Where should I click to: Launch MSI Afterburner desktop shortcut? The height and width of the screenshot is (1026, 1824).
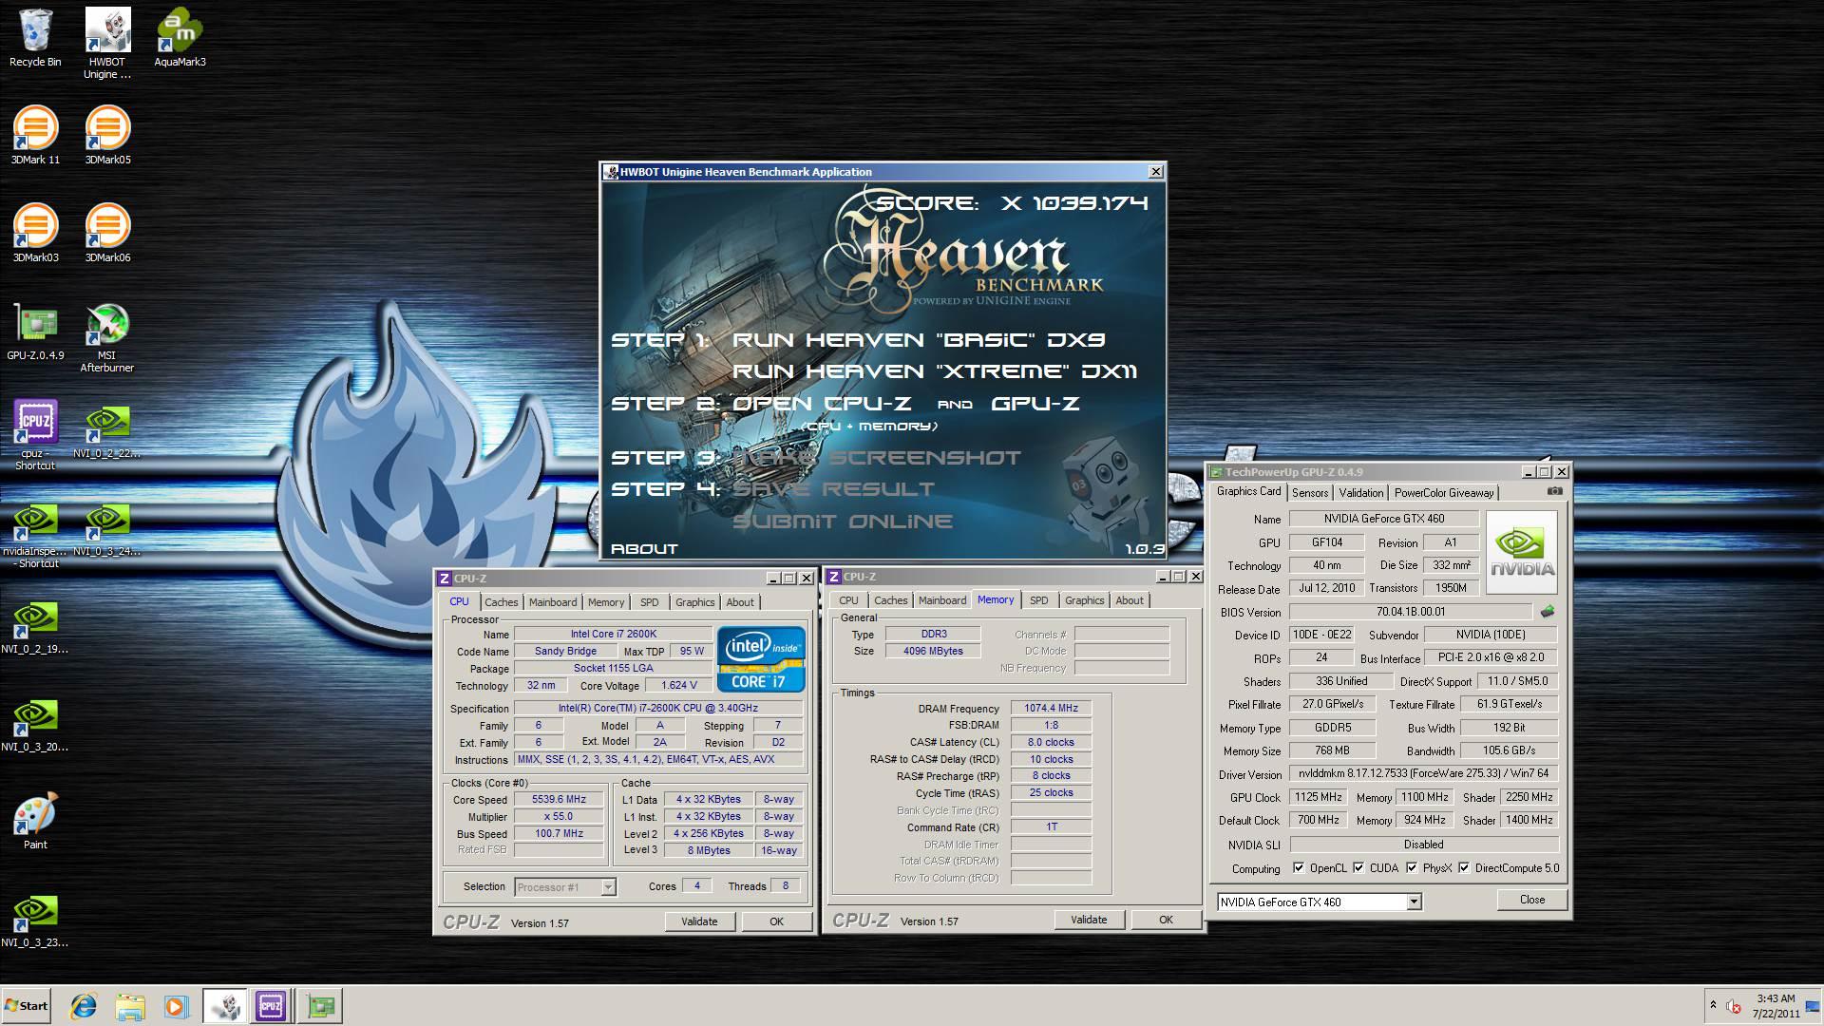click(x=107, y=337)
